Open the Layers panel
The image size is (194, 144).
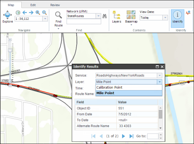116,17
